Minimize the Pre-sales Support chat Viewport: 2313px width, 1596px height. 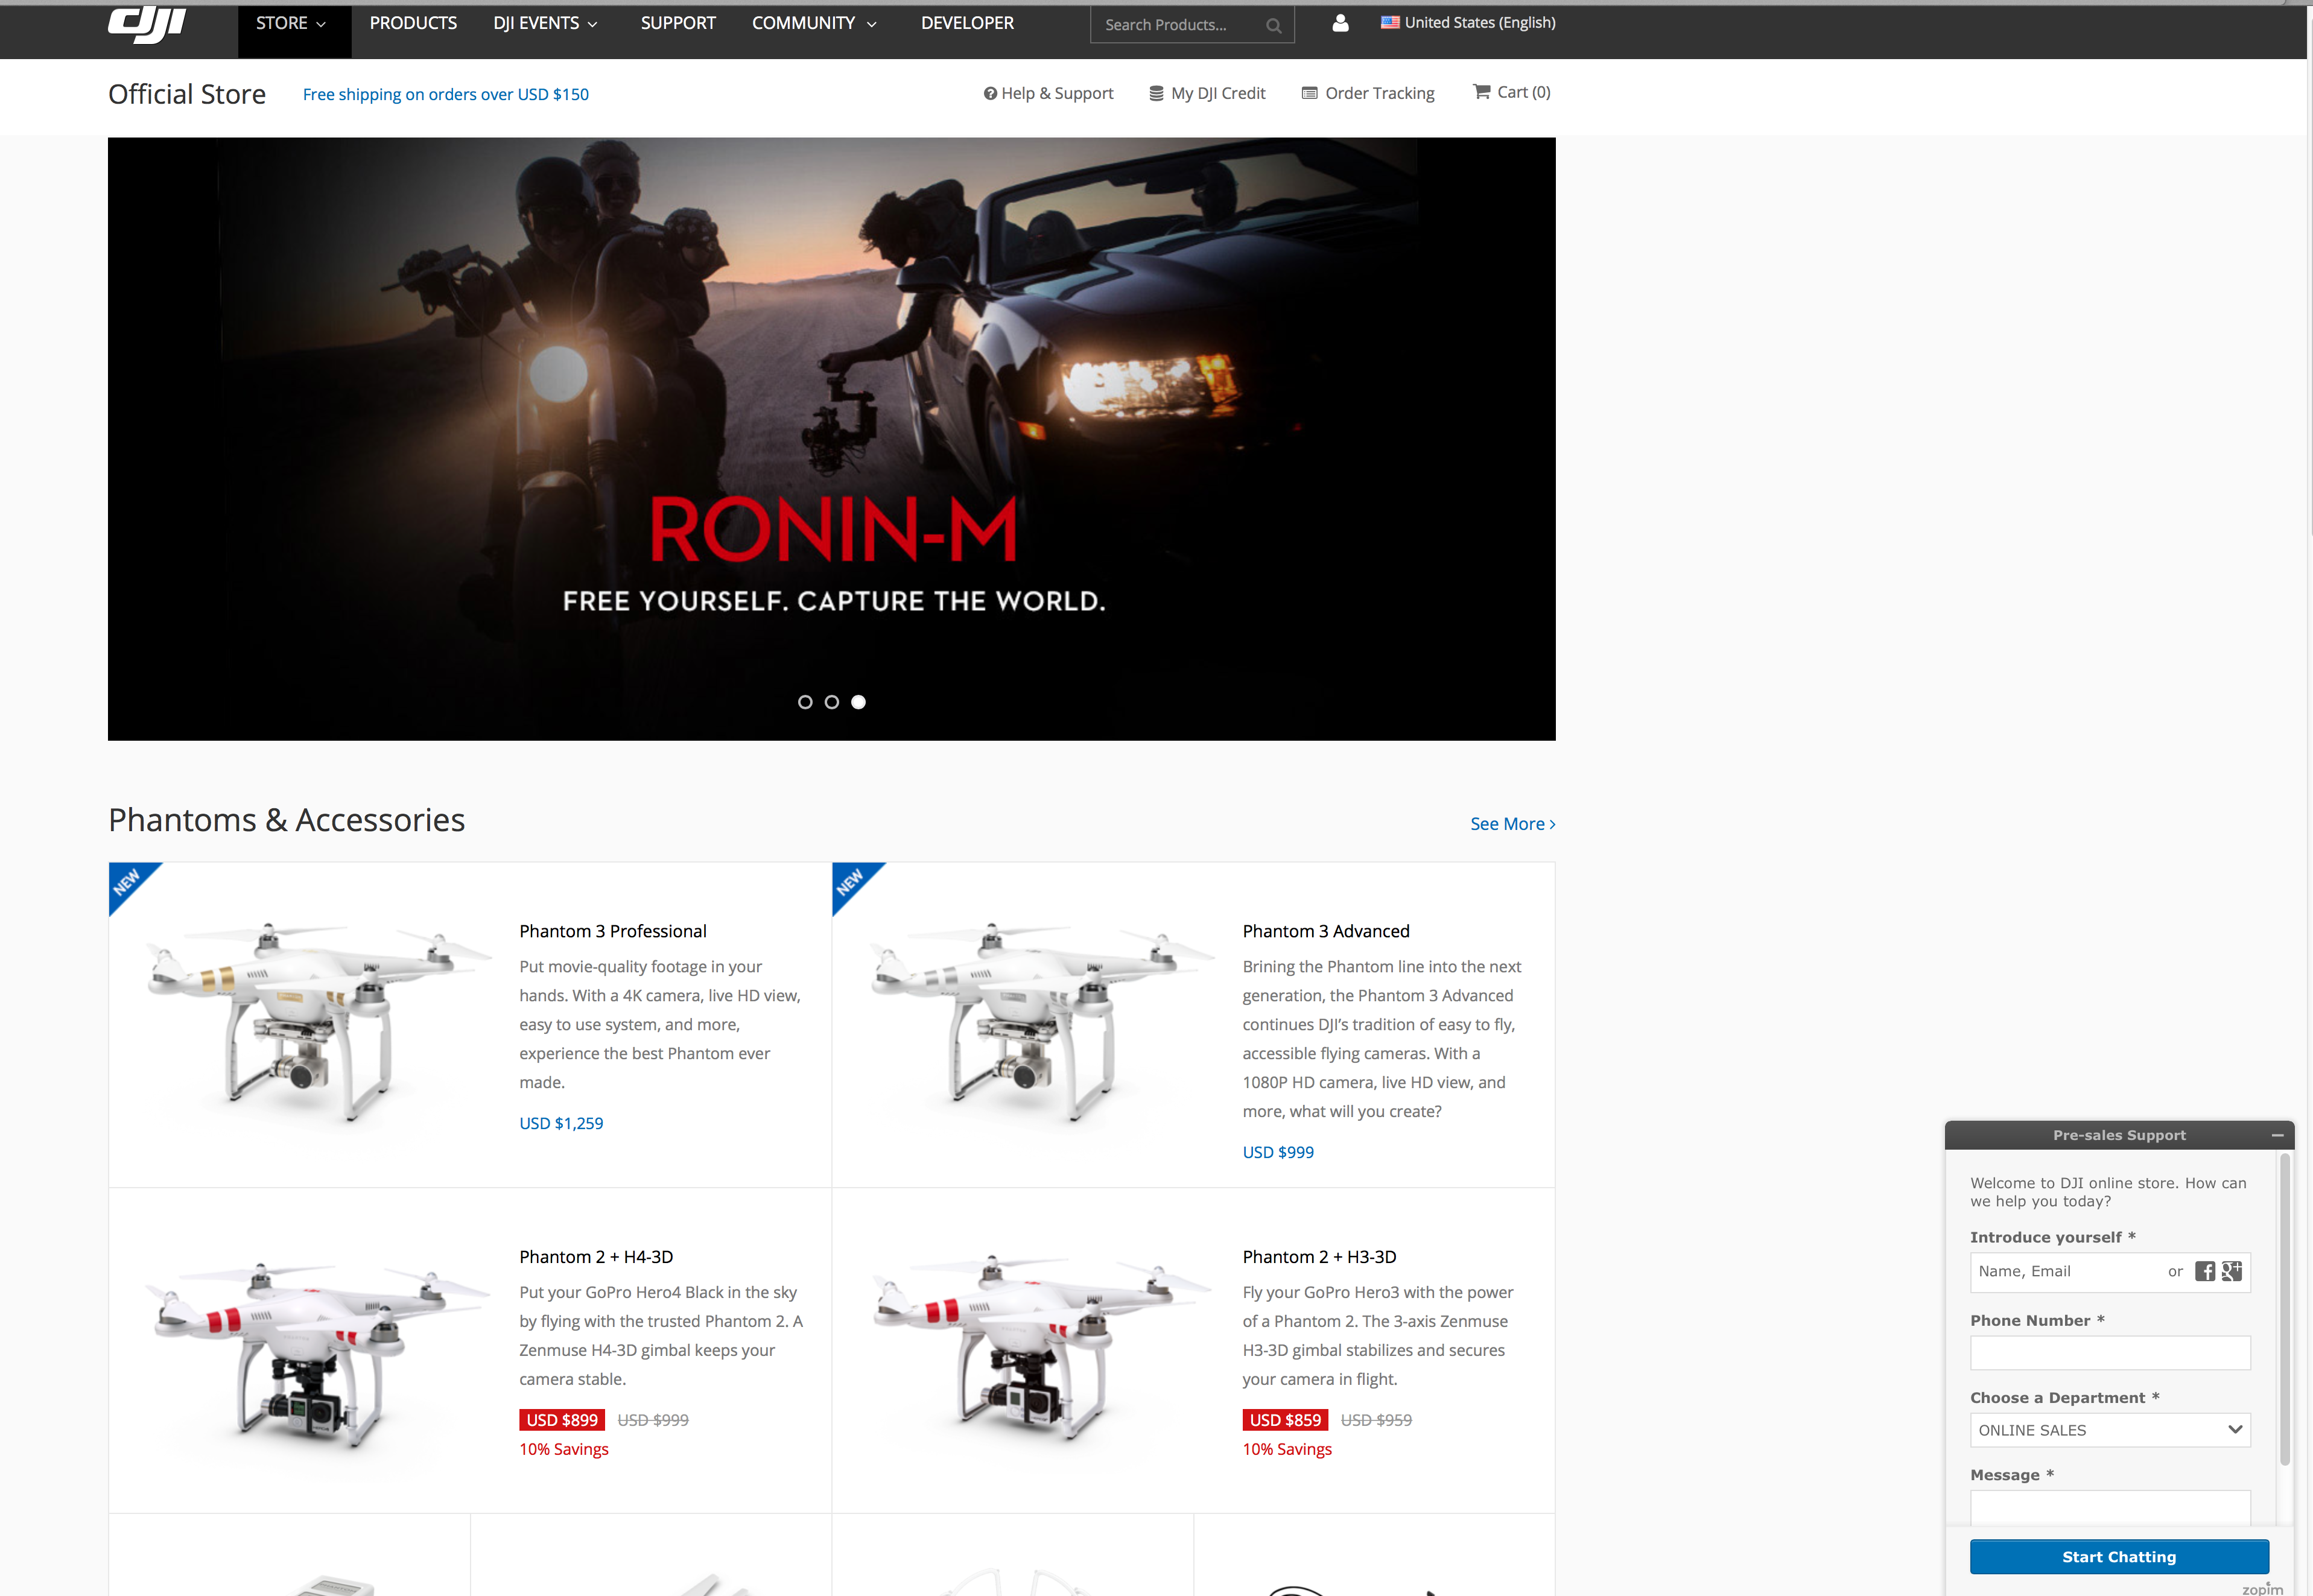tap(2277, 1136)
